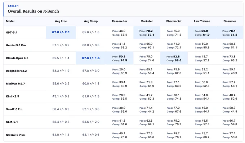Click MiniMax Avg Proc '55.6 +/- 3.2'
The width and height of the screenshot is (245, 143).
point(61,83)
